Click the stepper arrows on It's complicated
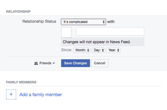 [104, 22]
